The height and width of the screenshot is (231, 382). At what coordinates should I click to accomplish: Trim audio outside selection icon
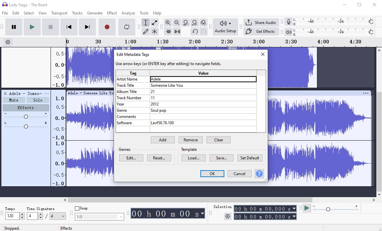tap(169, 32)
